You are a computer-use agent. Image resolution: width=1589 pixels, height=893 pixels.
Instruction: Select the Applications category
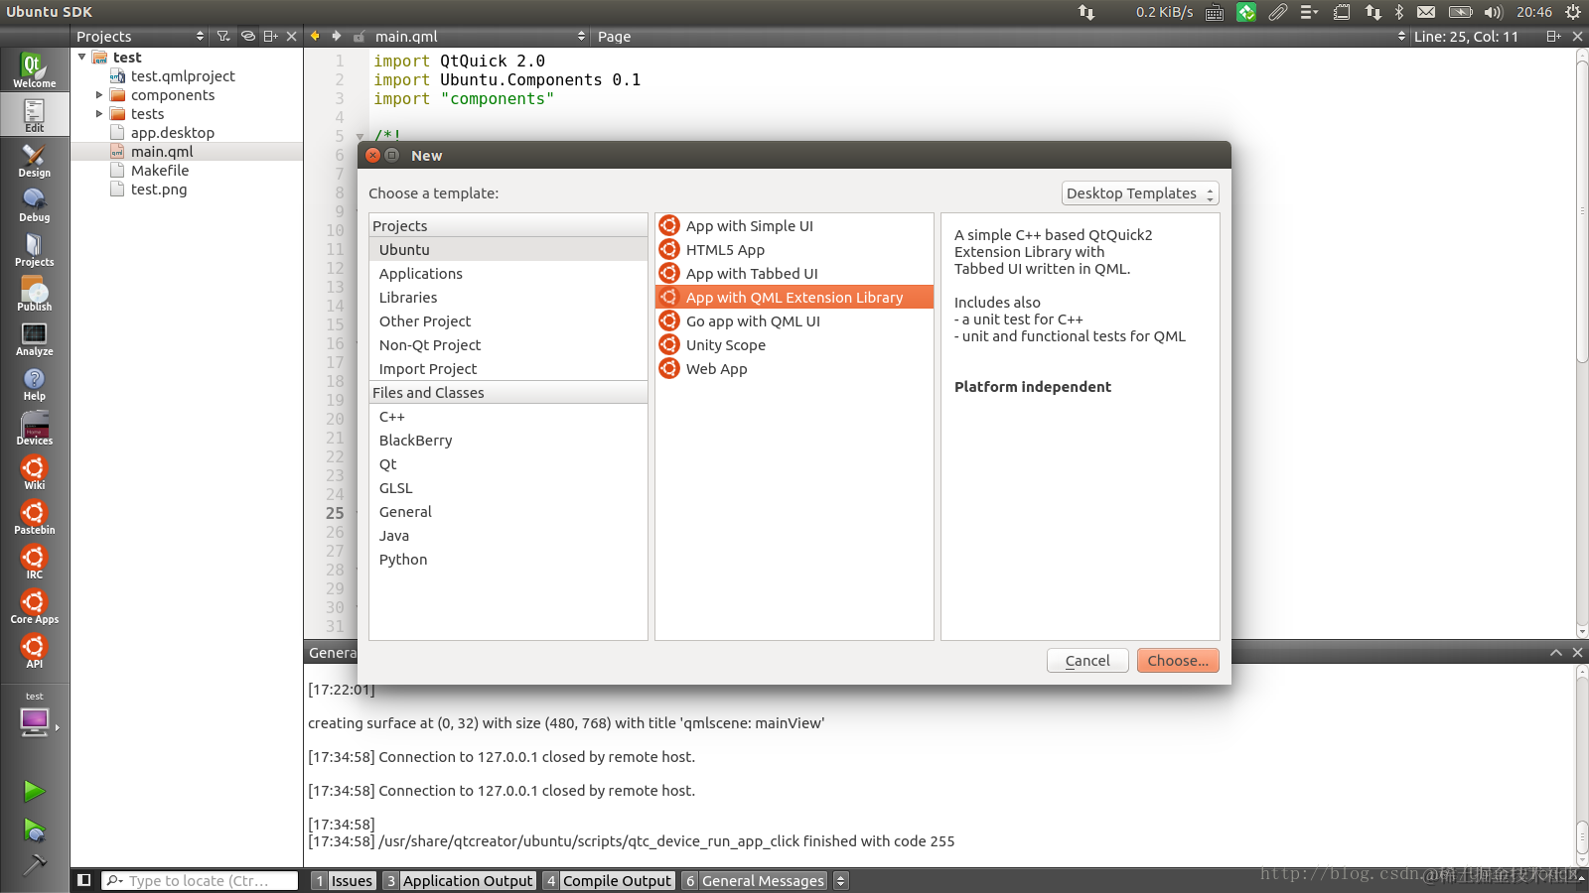pos(508,274)
